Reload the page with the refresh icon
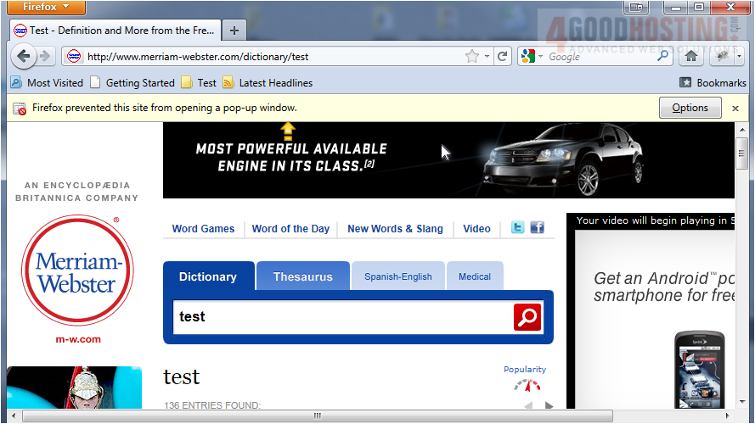The image size is (755, 424). [503, 57]
